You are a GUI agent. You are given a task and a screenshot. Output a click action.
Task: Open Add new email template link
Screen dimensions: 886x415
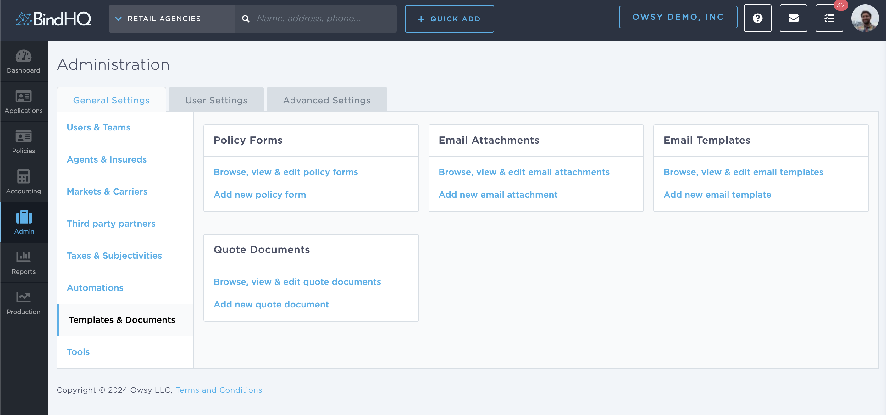pyautogui.click(x=717, y=195)
